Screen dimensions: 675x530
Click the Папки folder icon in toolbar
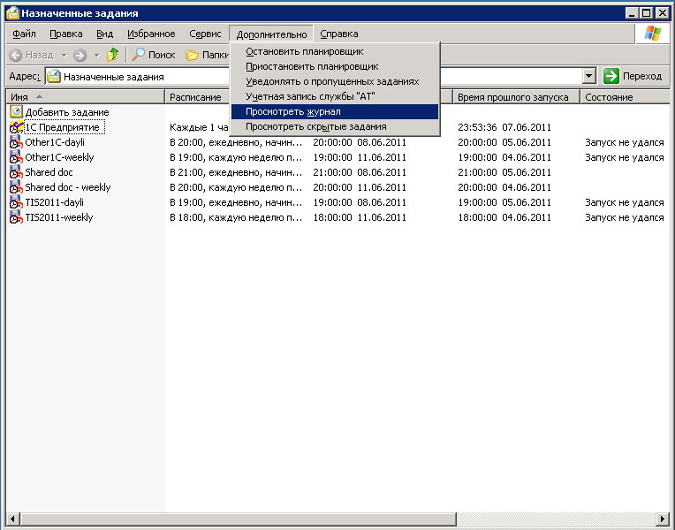tap(192, 55)
